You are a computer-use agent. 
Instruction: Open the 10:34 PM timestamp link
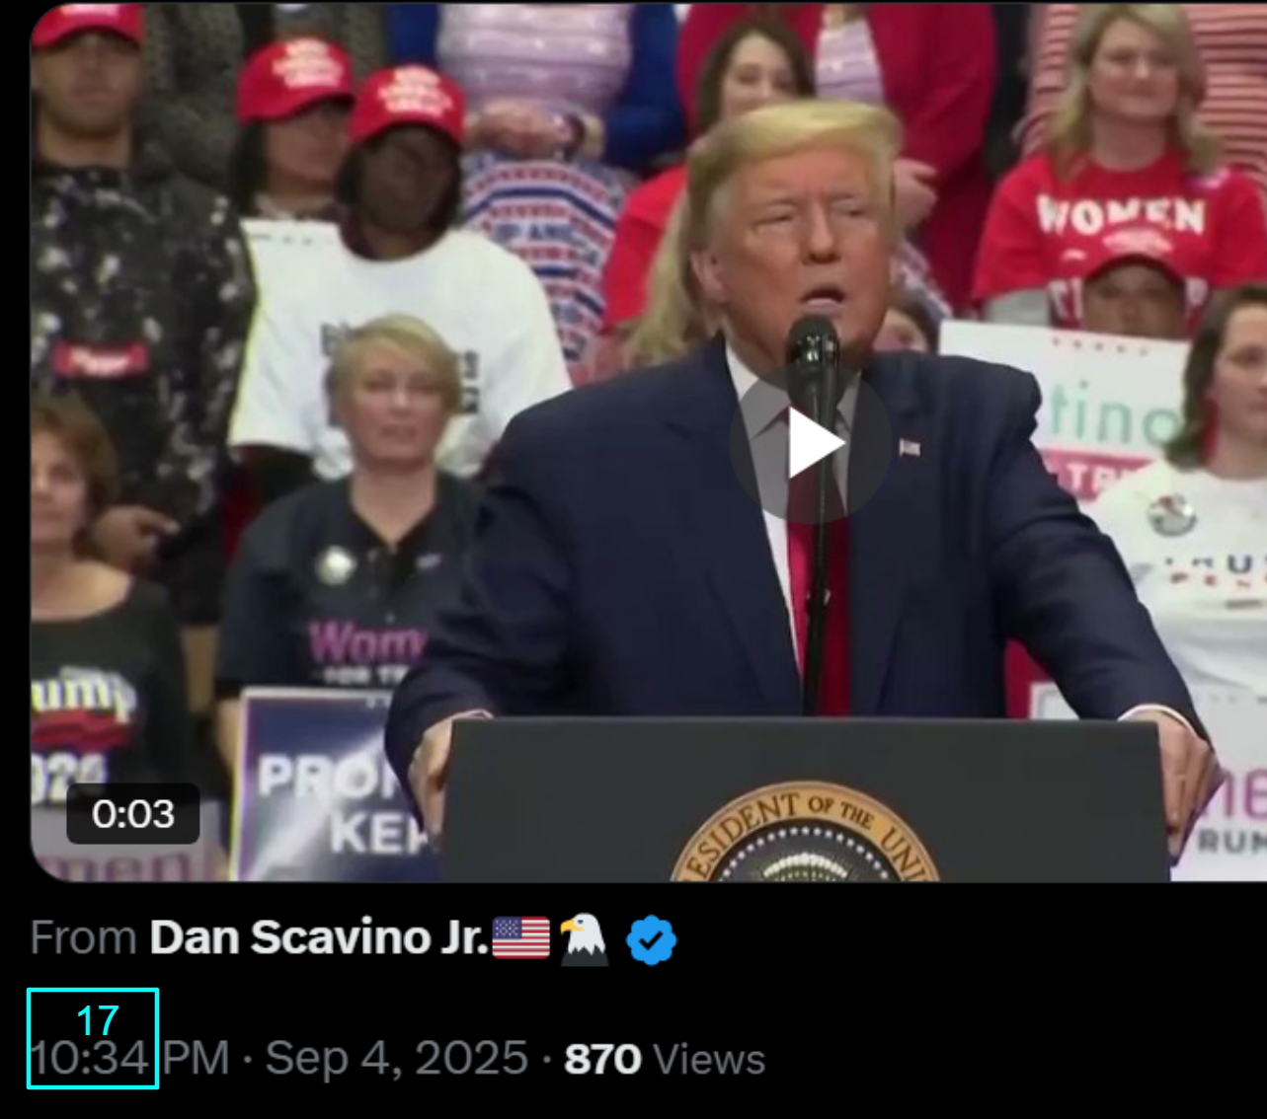(x=129, y=1059)
